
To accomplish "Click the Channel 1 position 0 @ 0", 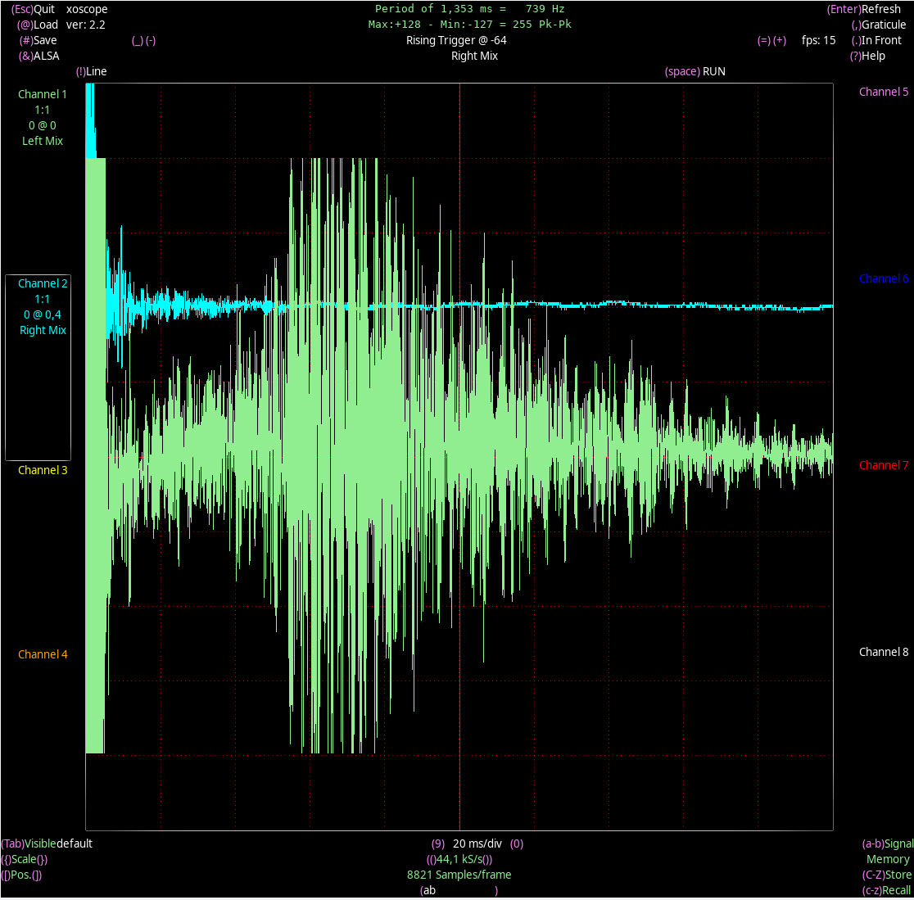I will click(43, 125).
